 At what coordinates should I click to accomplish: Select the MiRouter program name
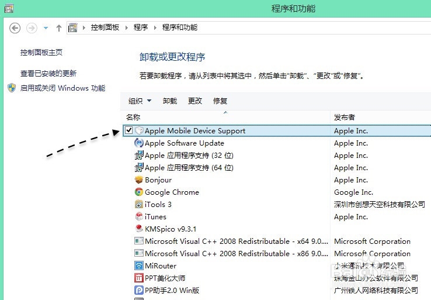point(161,266)
